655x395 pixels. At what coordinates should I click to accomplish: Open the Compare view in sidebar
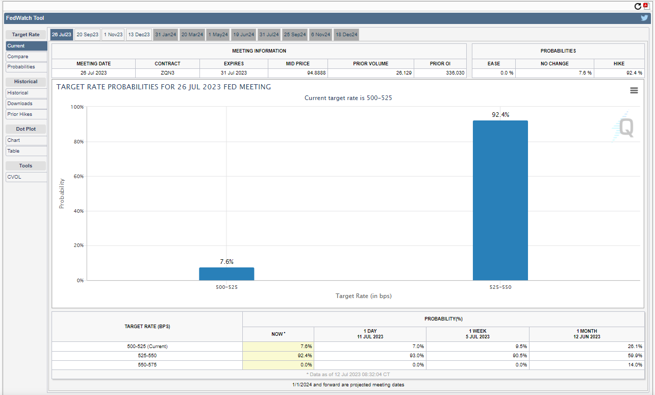pyautogui.click(x=18, y=57)
